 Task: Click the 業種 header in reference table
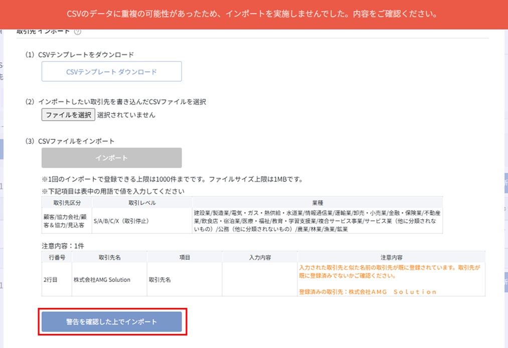pyautogui.click(x=317, y=203)
